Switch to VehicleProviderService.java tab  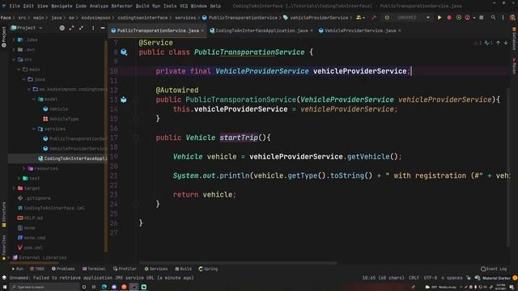360,31
